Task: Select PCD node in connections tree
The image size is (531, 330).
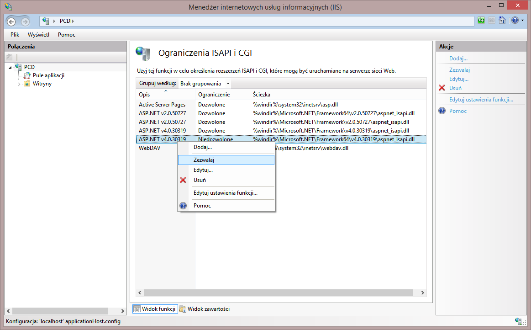Action: [x=29, y=67]
